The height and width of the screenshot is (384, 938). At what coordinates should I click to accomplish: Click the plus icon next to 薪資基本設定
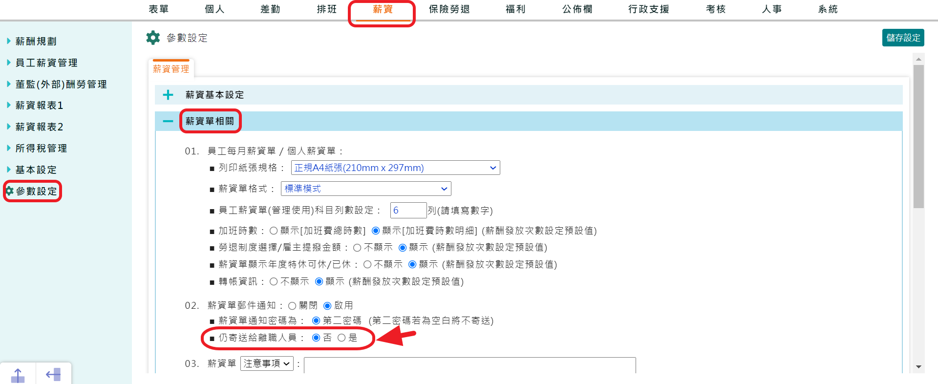tap(168, 95)
